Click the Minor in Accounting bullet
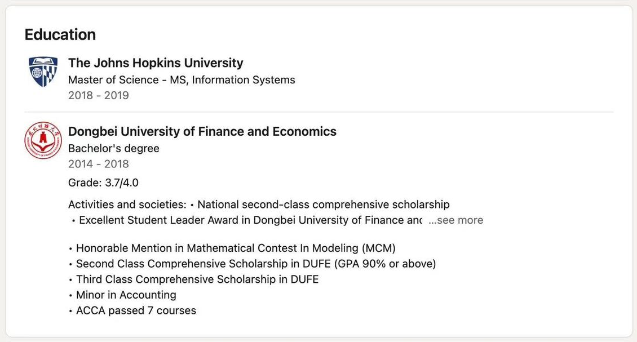 [x=122, y=295]
